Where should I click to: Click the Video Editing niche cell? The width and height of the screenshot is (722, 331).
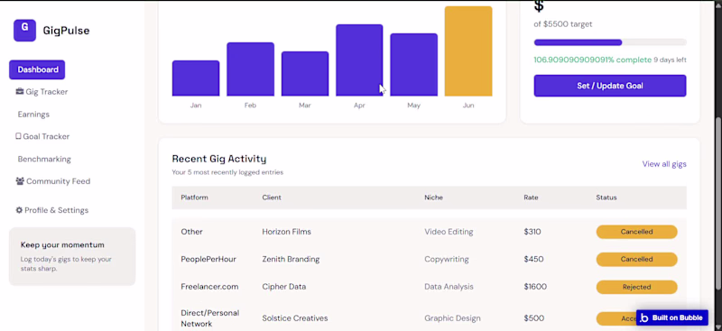click(449, 232)
